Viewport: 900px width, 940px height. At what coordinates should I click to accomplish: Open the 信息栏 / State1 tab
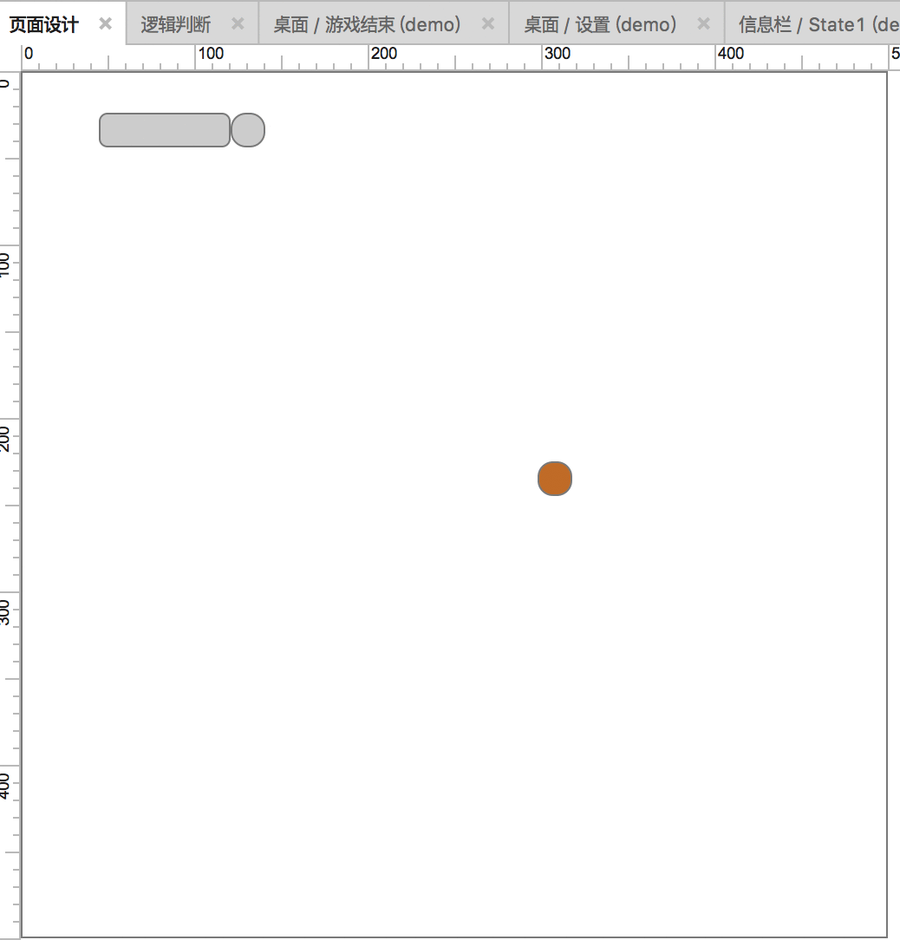pos(818,24)
